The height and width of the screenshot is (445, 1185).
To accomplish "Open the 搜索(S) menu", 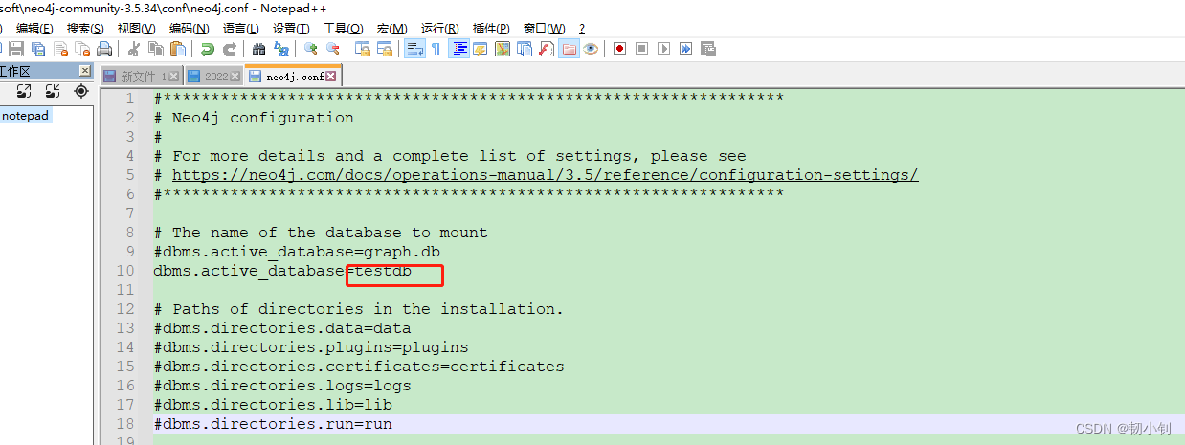I will 85,29.
